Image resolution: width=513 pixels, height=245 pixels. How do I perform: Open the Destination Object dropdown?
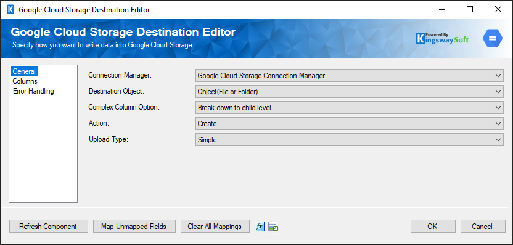pyautogui.click(x=350, y=92)
